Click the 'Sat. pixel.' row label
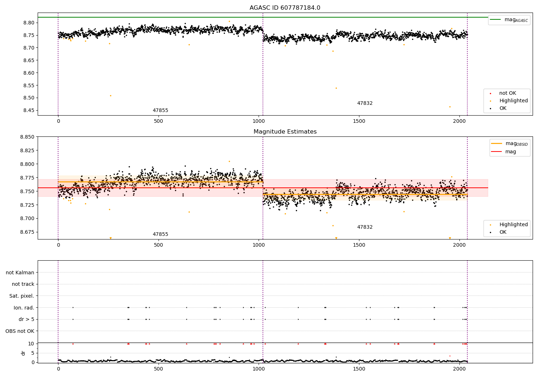The height and width of the screenshot is (377, 538). pyautogui.click(x=22, y=296)
